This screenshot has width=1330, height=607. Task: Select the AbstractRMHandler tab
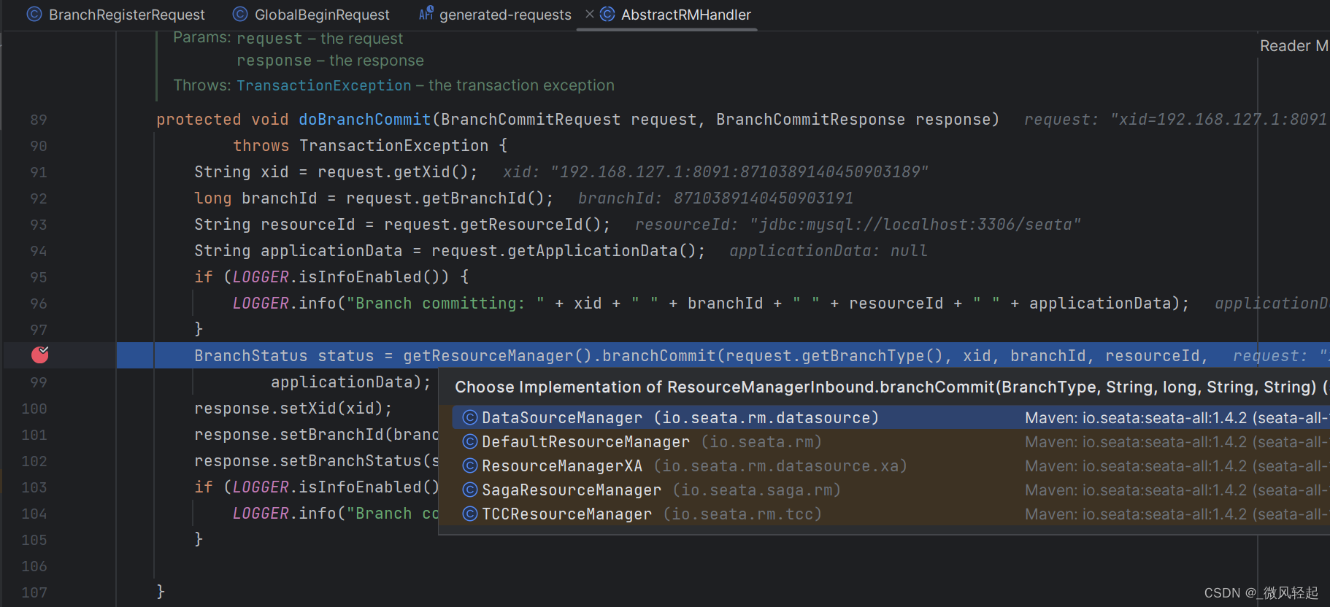(677, 15)
